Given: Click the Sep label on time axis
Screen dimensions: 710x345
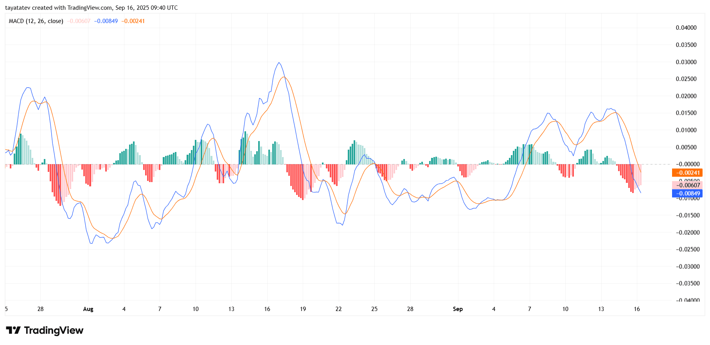Looking at the screenshot, I should click(458, 309).
